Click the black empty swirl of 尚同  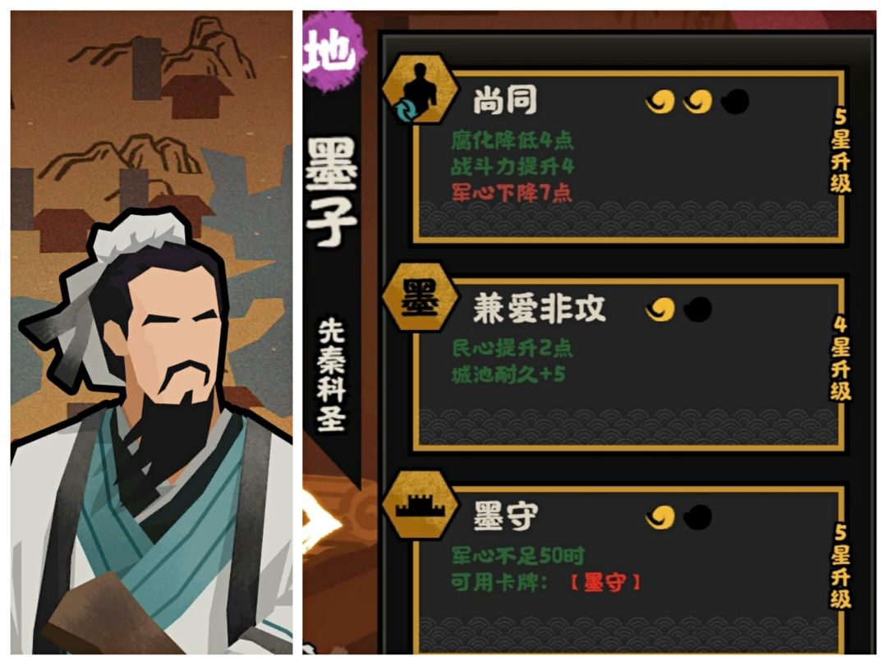735,103
